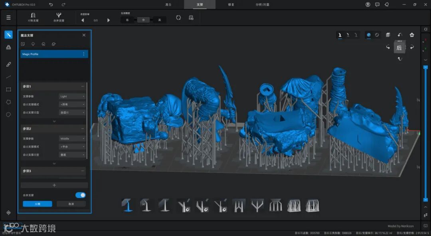
Task: Set detection precision to high
Action: [160, 20]
